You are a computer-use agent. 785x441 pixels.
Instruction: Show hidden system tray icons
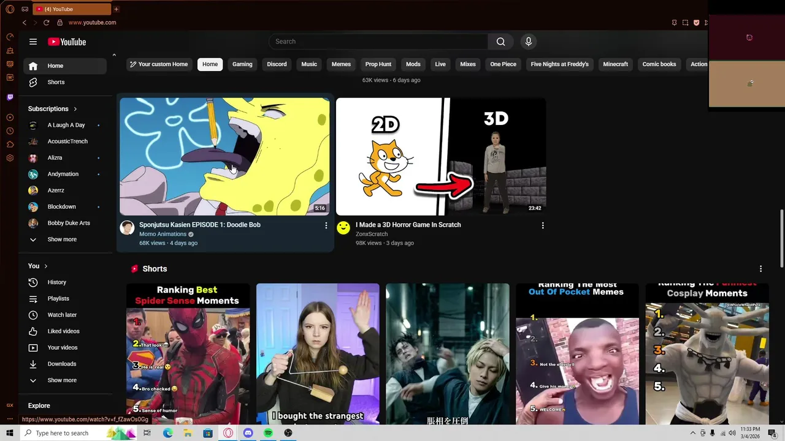[x=693, y=433]
